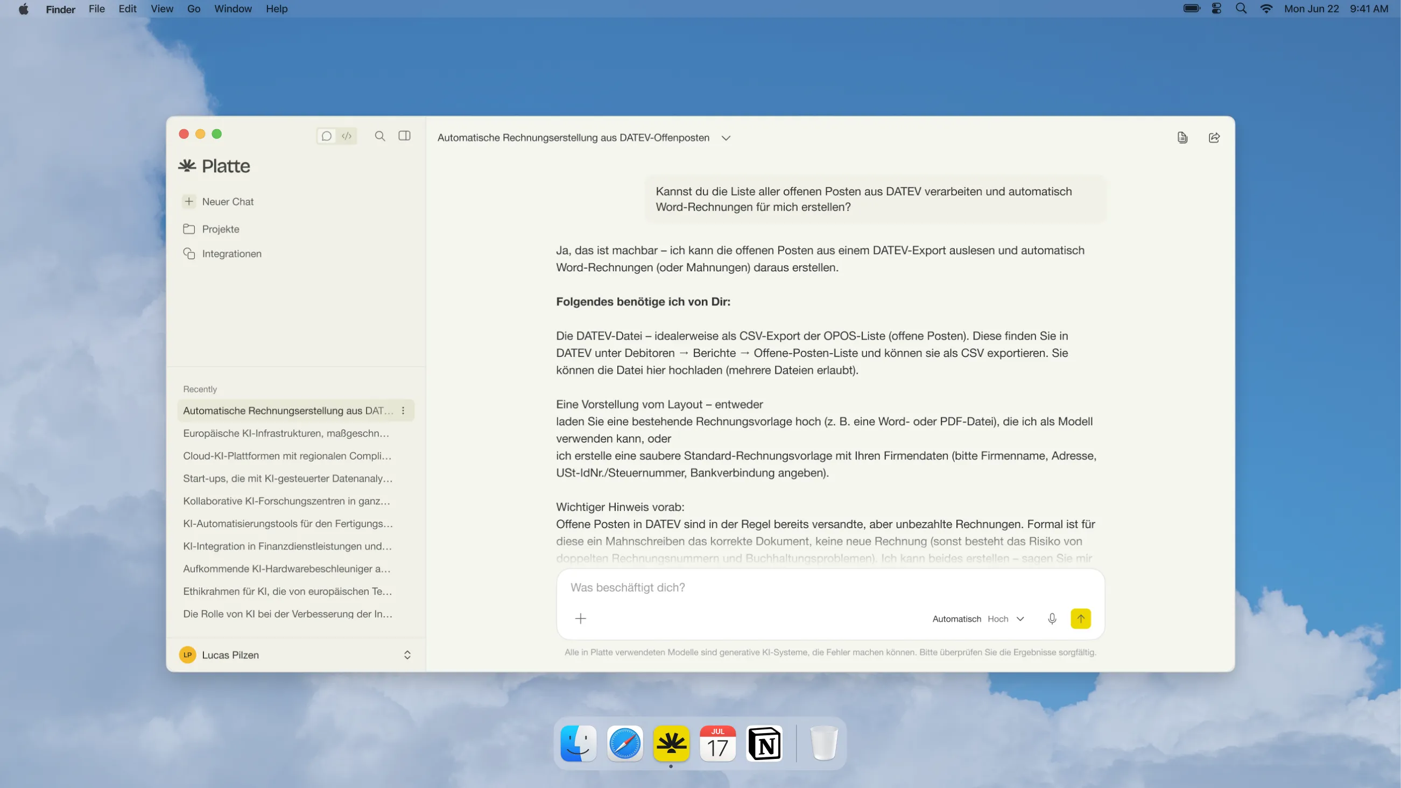Open the sidebar search icon
The height and width of the screenshot is (788, 1401).
click(x=380, y=136)
